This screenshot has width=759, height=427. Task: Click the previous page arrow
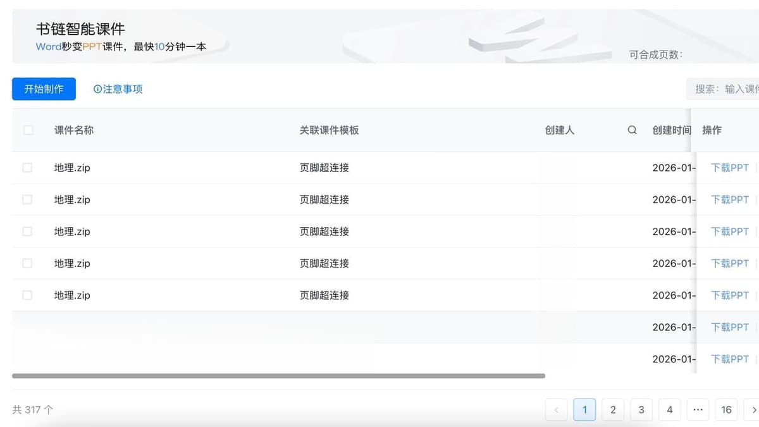coord(556,409)
